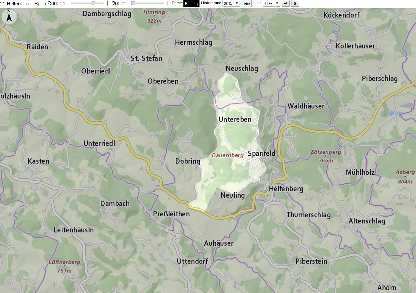Open the Linie percentage dropdown
Viewport: 416px width, 293px height.
click(x=271, y=4)
